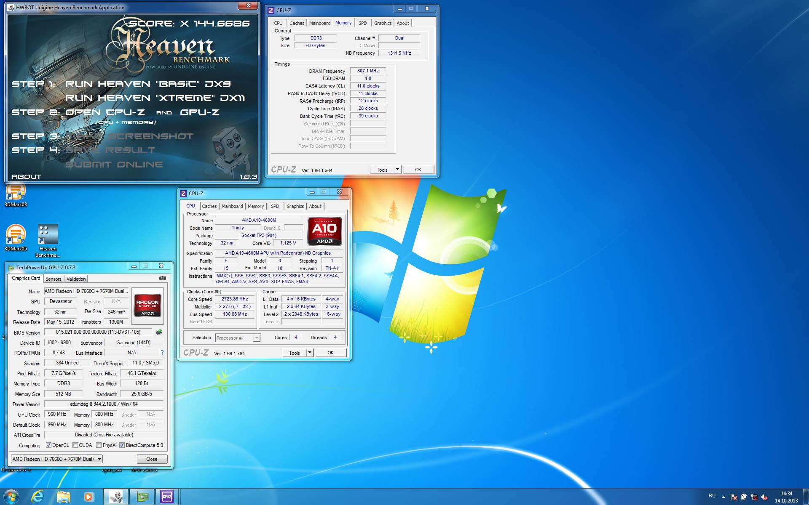Click the AMD A10 processor logo in CPU-Z
Image resolution: width=809 pixels, height=505 pixels.
[x=325, y=231]
